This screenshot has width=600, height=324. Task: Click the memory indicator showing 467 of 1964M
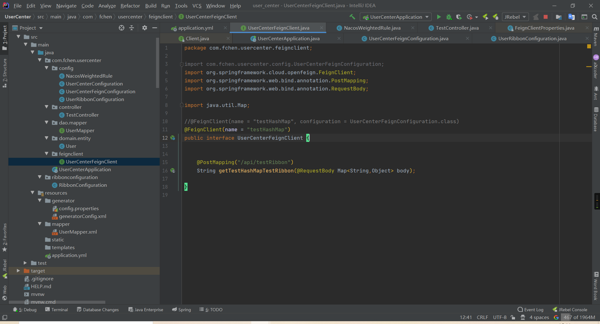[x=579, y=317]
